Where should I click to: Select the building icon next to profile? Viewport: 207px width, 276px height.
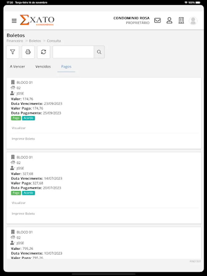click(181, 21)
